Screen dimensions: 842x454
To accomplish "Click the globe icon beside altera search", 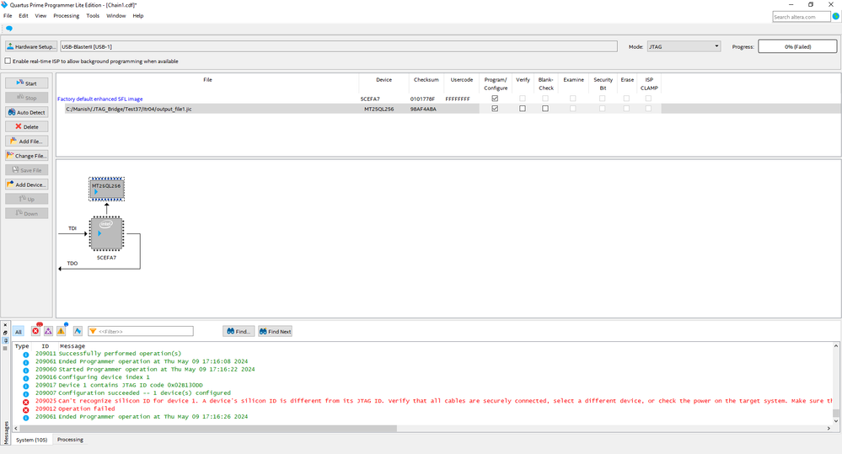I will point(834,17).
